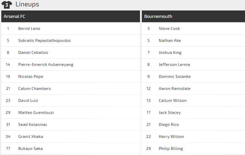245x155 pixels.
Task: Click Aaron Ramsdale in lineup
Action: tap(174, 89)
